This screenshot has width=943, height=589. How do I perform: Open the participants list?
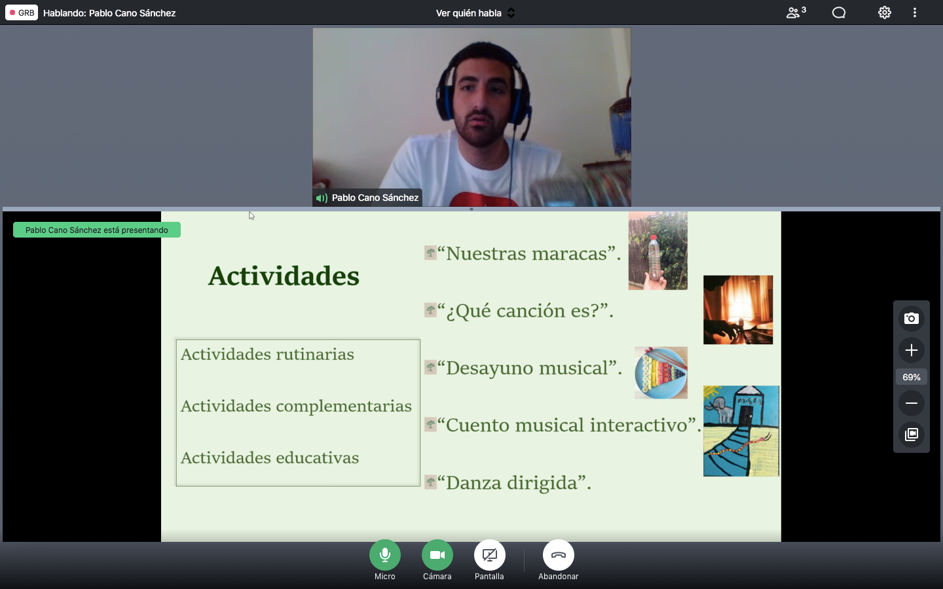click(796, 12)
